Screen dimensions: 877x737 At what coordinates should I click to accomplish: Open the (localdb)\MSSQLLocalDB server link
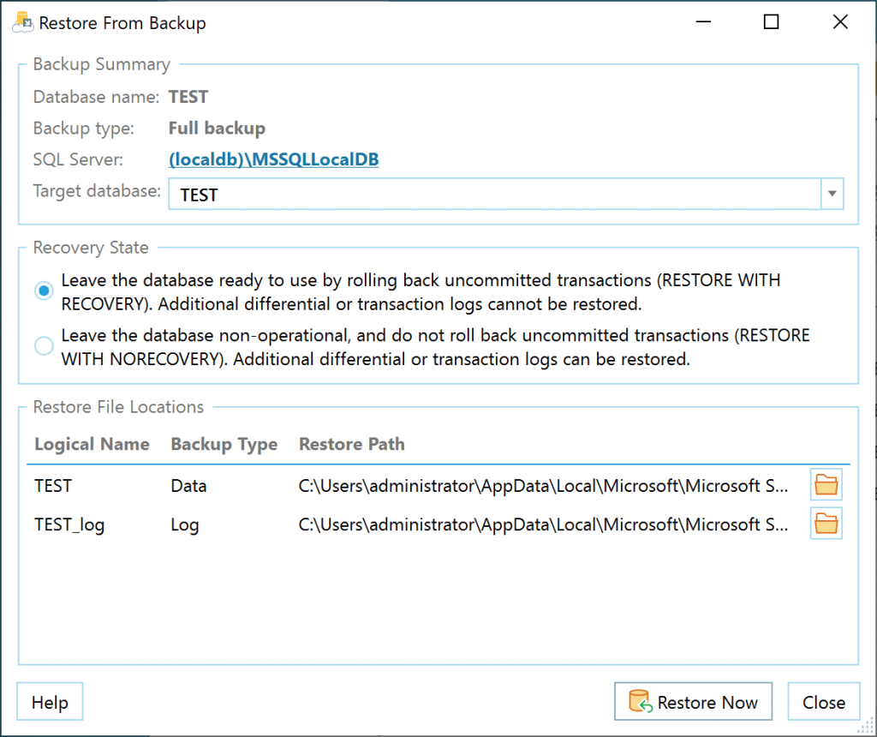click(273, 159)
